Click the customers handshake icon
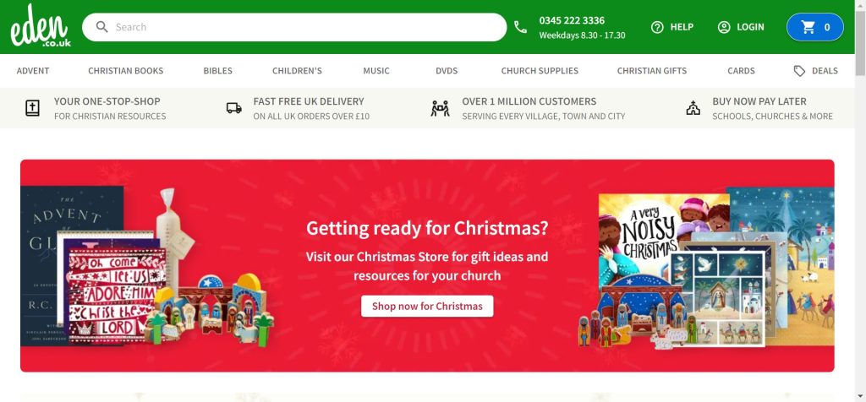Image resolution: width=866 pixels, height=402 pixels. pos(440,108)
